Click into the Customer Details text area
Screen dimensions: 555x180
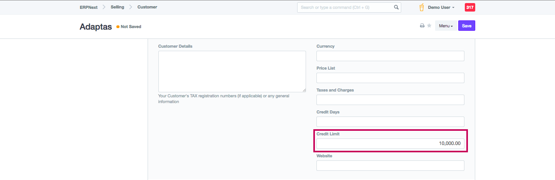click(x=232, y=71)
